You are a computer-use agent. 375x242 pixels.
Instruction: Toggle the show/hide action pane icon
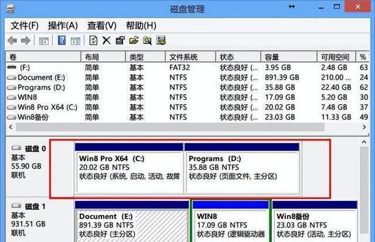coord(76,41)
